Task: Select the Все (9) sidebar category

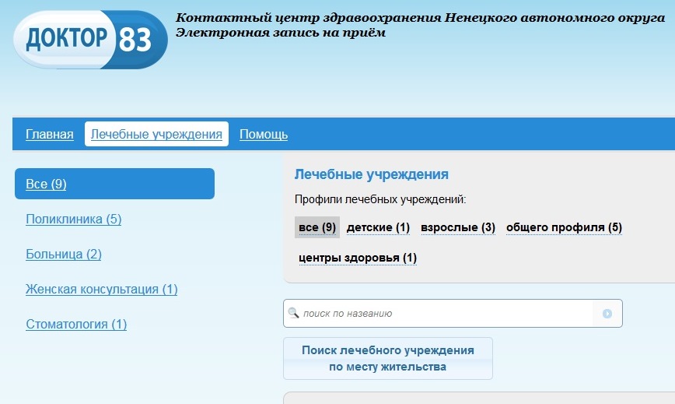Action: 47,184
